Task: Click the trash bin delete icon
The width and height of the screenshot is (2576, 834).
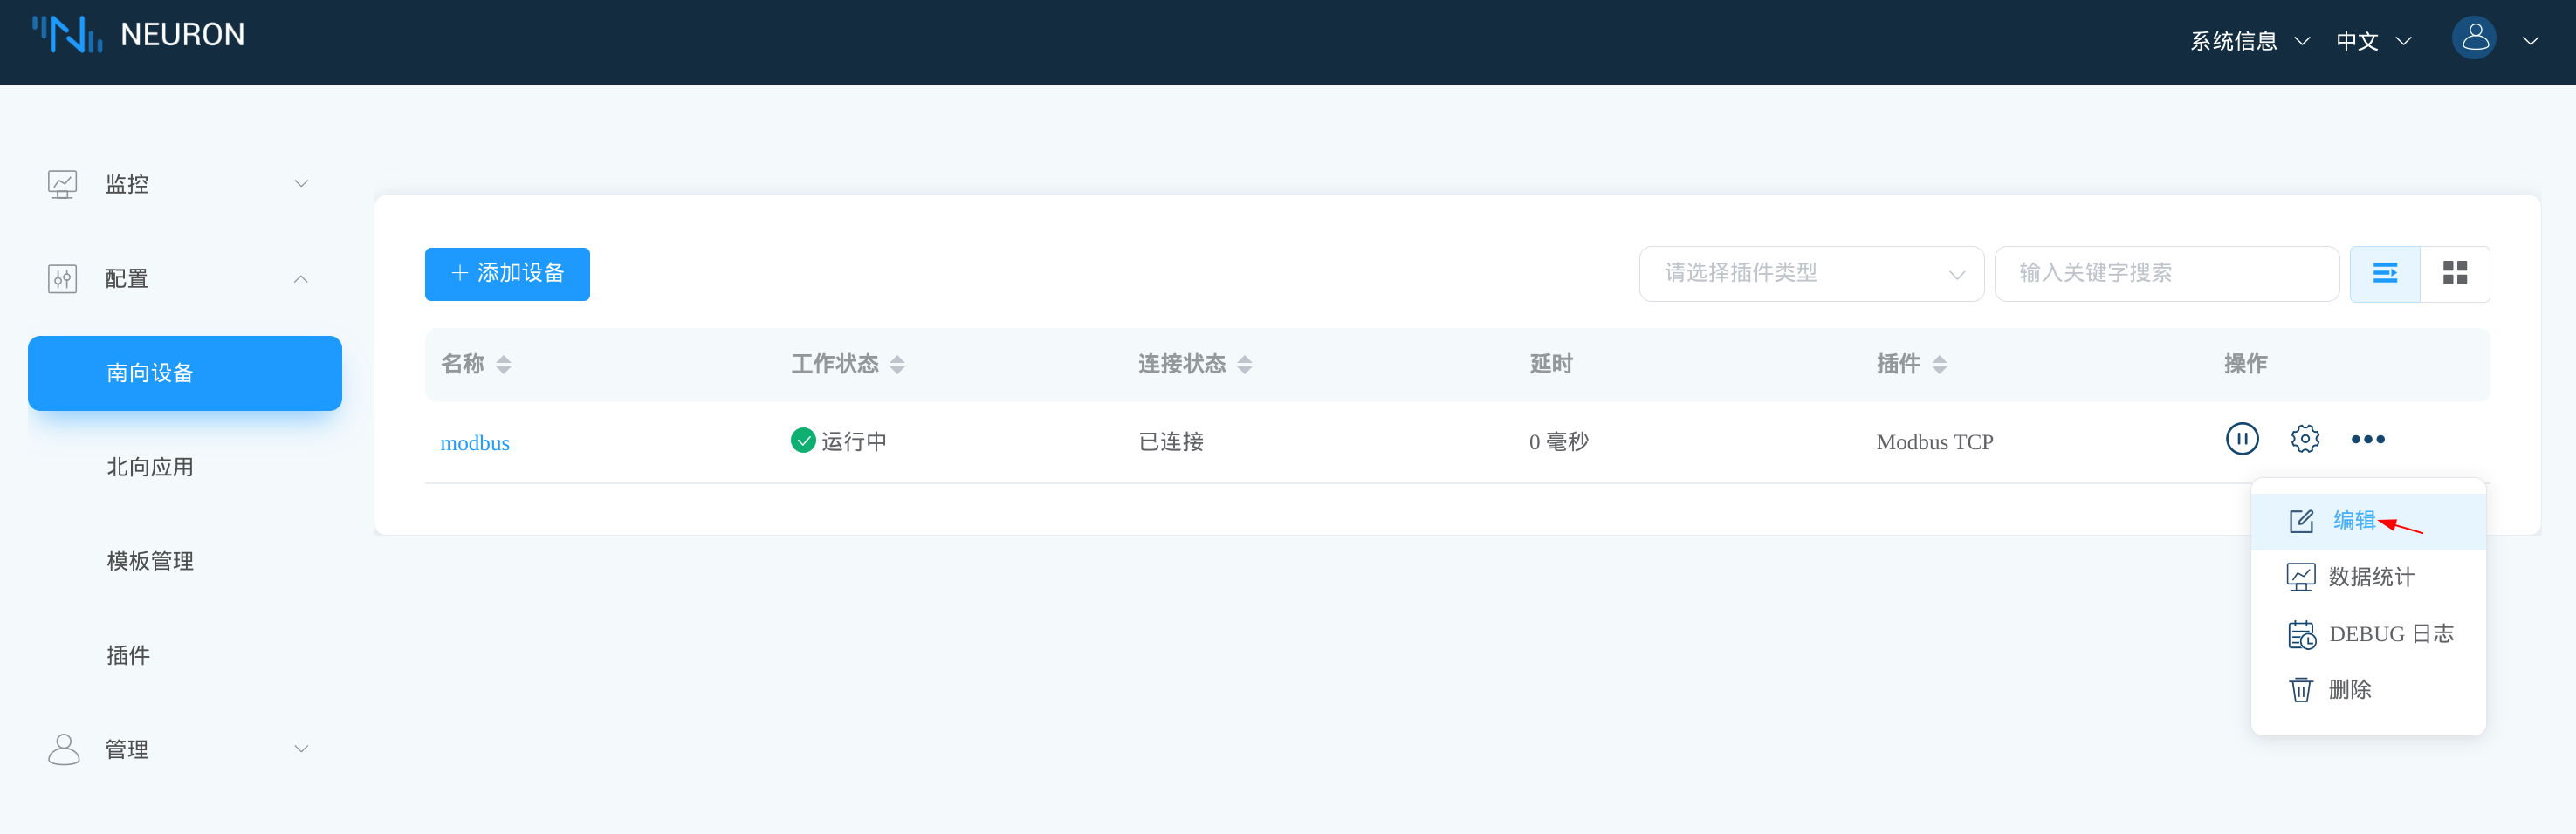Action: pyautogui.click(x=2300, y=690)
